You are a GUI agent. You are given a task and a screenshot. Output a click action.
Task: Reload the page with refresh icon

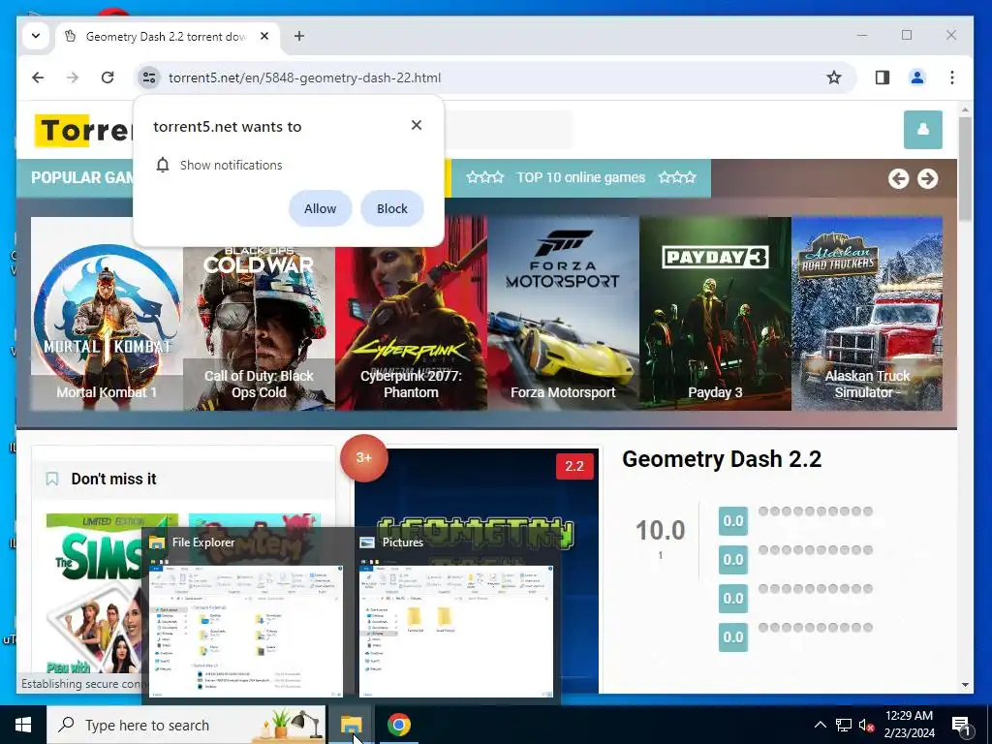click(x=108, y=77)
